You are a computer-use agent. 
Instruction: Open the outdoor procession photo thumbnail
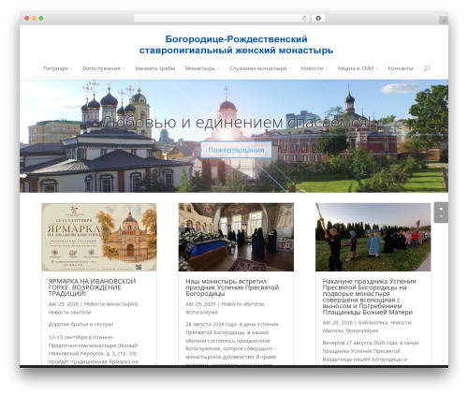pos(373,237)
